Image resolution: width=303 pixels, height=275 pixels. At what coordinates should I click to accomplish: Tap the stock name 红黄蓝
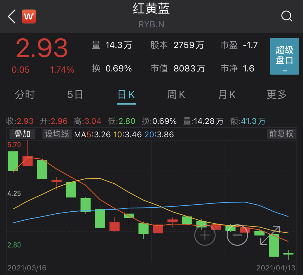pos(151,8)
